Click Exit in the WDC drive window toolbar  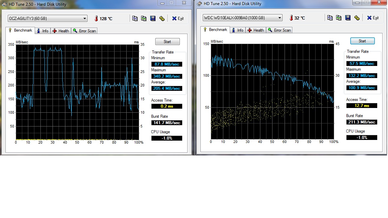pos(373,18)
